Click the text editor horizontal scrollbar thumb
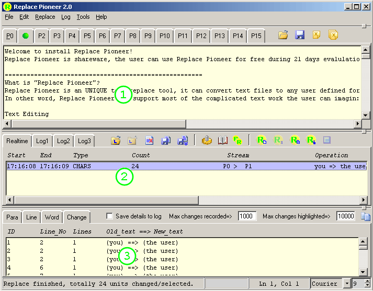Viewport: 373px width, 291px height. click(99, 123)
